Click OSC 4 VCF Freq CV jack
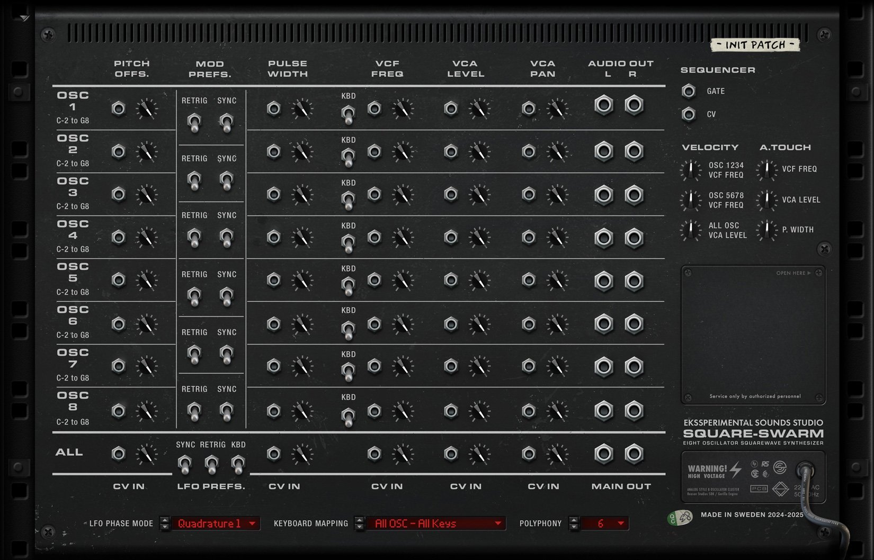This screenshot has height=560, width=874. click(x=374, y=237)
